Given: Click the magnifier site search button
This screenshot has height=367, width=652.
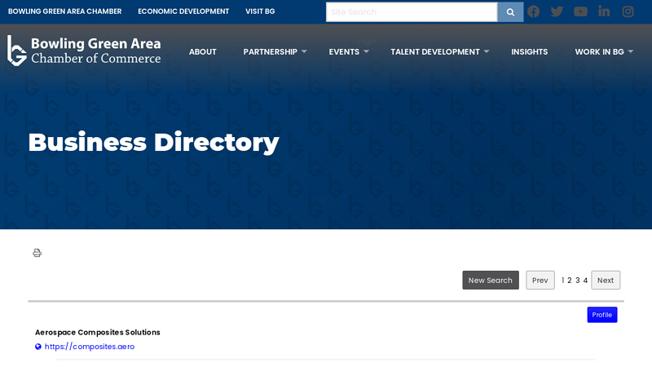Looking at the screenshot, I should pyautogui.click(x=510, y=12).
